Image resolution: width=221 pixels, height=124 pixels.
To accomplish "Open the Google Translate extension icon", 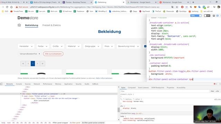I will tap(199, 7).
